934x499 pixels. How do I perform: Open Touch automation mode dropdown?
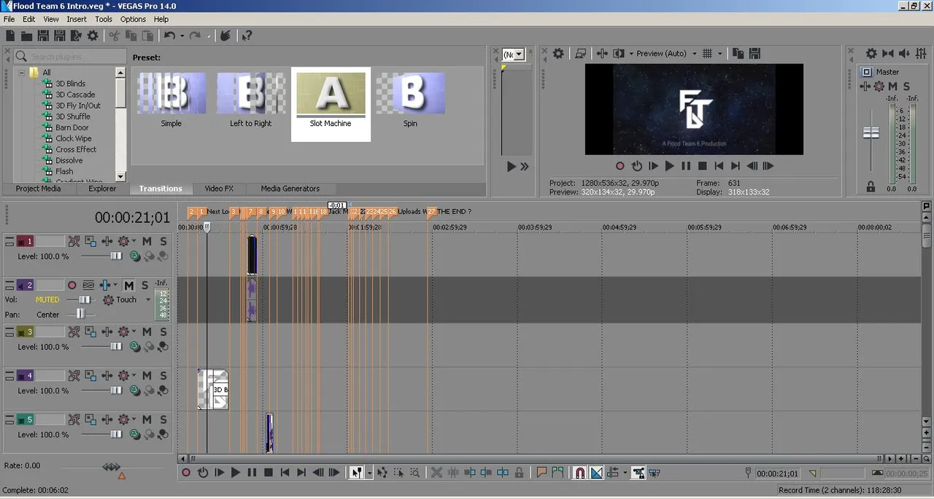point(148,299)
